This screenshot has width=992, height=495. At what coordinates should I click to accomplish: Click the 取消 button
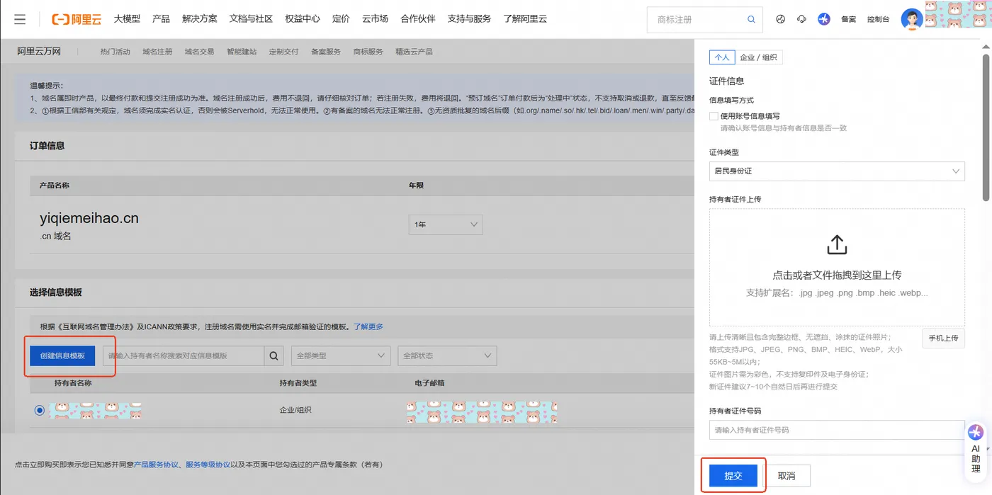pyautogui.click(x=787, y=476)
